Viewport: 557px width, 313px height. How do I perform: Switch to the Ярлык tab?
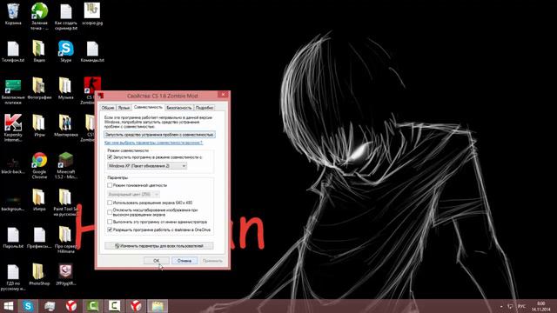pyautogui.click(x=124, y=108)
